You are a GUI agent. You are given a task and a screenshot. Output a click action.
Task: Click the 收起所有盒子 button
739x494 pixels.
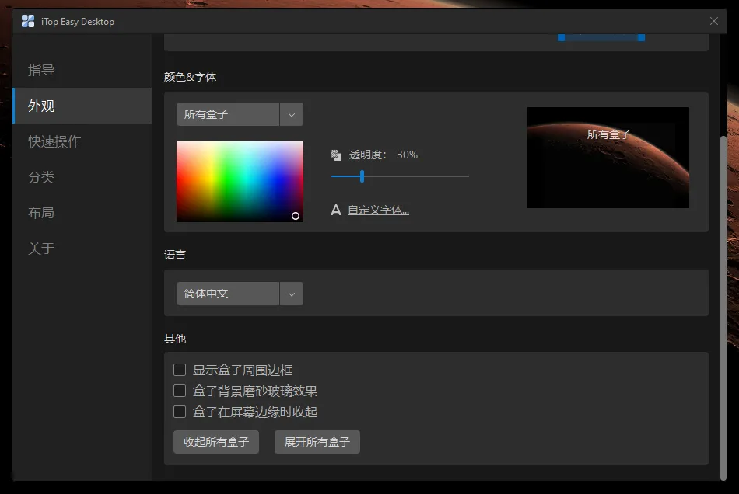click(x=216, y=442)
